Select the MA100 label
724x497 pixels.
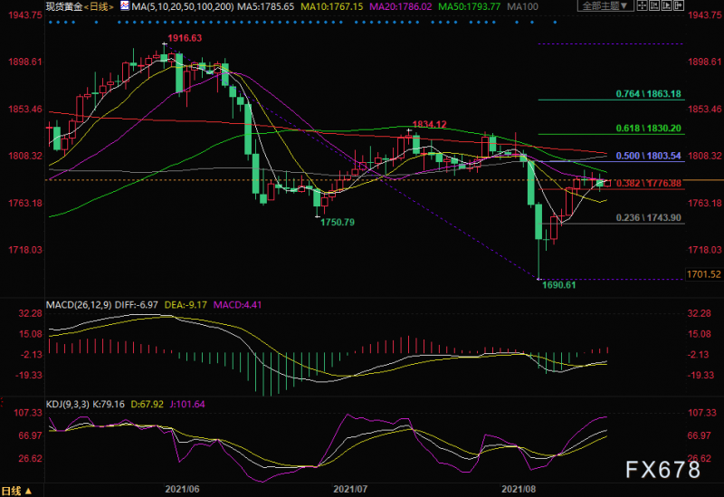pyautogui.click(x=523, y=6)
